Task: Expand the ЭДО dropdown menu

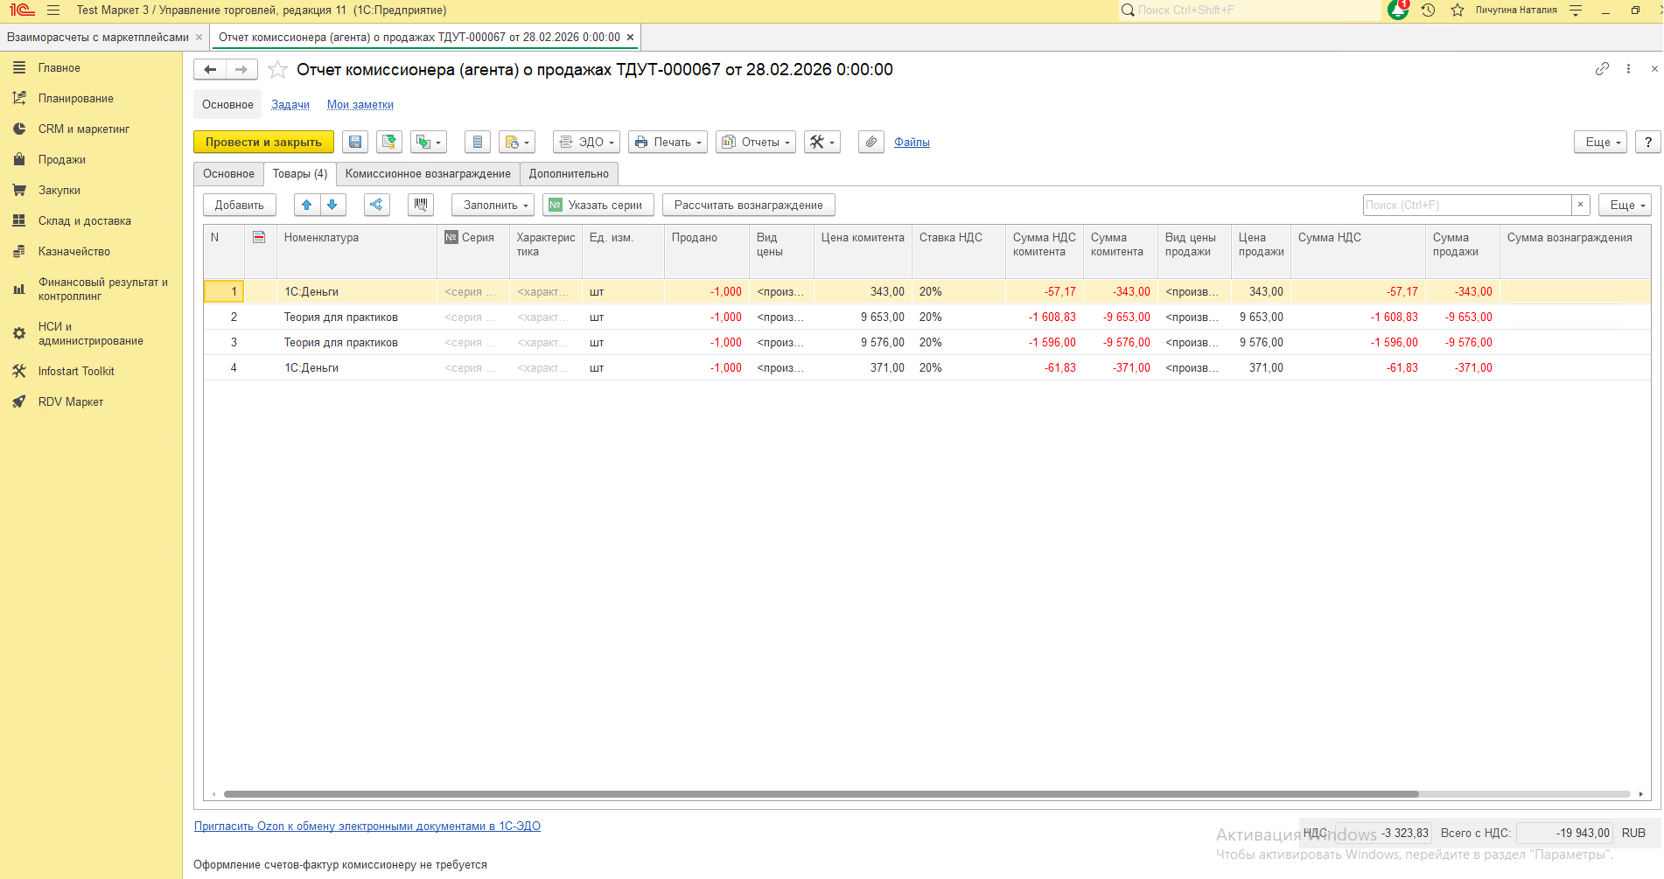Action: click(x=586, y=142)
